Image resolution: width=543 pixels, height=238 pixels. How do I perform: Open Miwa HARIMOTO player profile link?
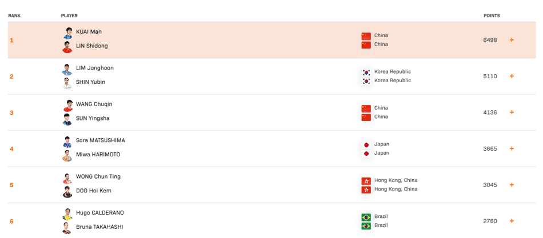98,155
